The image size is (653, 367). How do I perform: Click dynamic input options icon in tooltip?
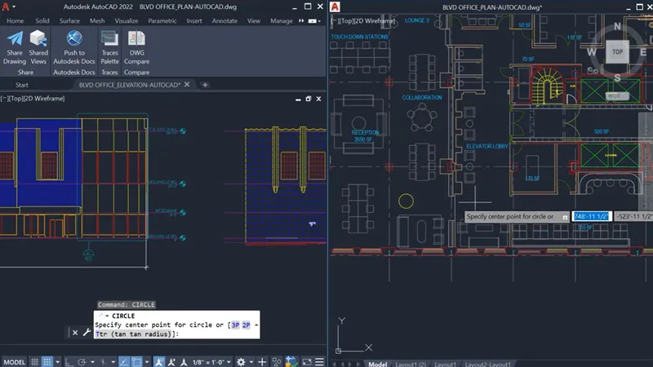click(x=565, y=217)
